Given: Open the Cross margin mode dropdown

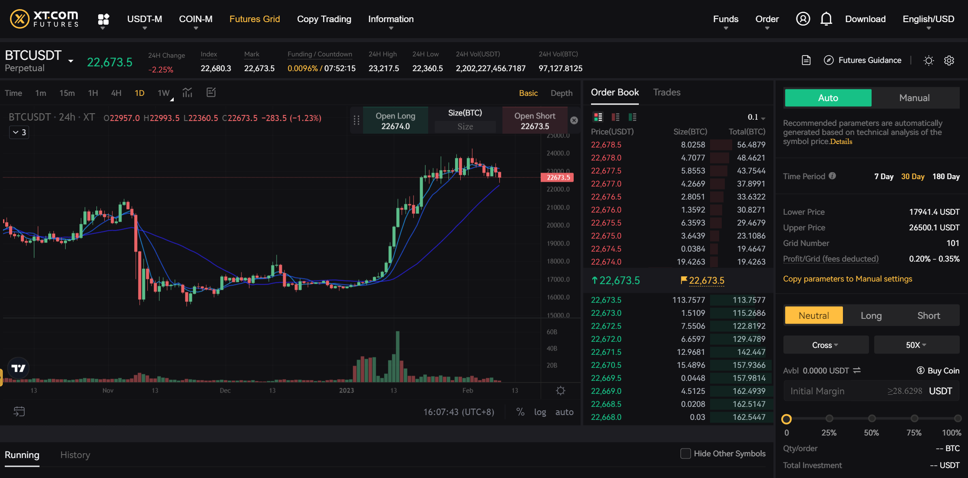Looking at the screenshot, I should (825, 345).
